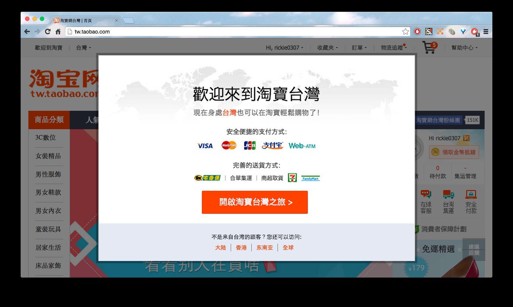The image size is (513, 307).
Task: Follow the 香港 region link
Action: click(241, 248)
